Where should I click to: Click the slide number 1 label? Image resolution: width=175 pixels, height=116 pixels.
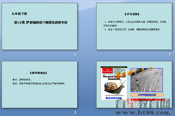75,54
